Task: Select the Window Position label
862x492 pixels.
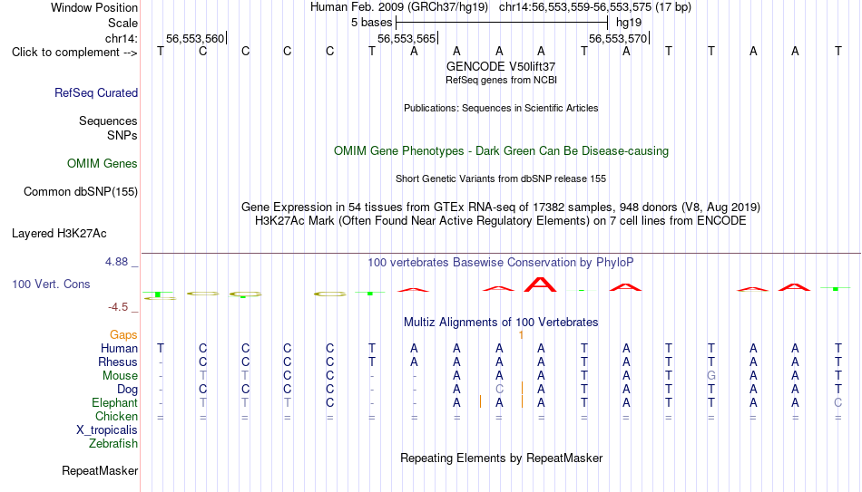Action: tap(94, 7)
